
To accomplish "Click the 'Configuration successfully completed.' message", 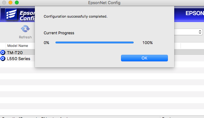I will click(x=75, y=16).
